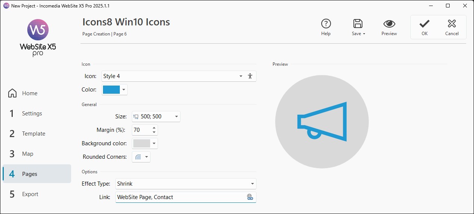The height and width of the screenshot is (214, 474).
Task: Open the blue Color swatch picker
Action: (x=111, y=90)
